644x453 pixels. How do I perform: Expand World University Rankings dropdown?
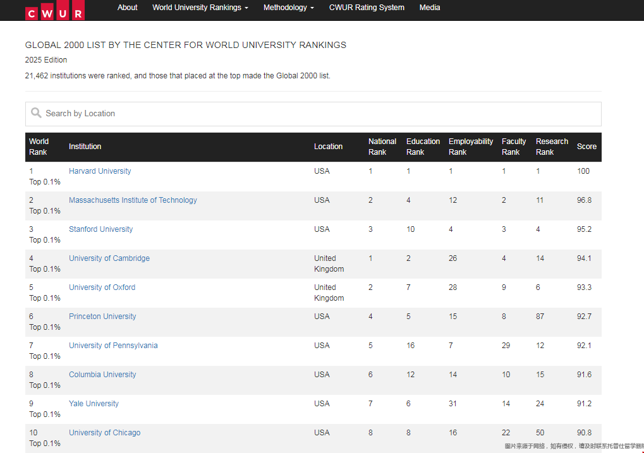pyautogui.click(x=200, y=8)
